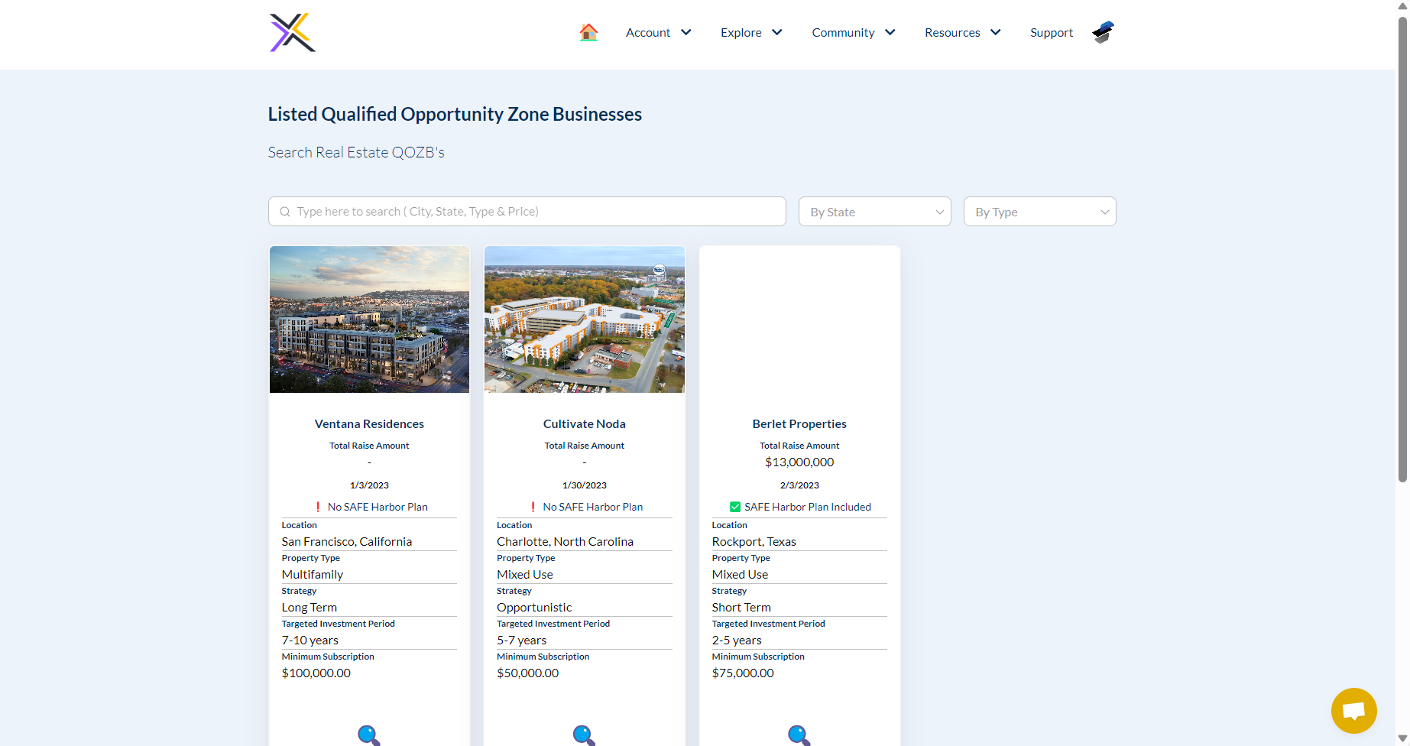This screenshot has width=1410, height=746.
Task: Open the profile avatar icon in navbar
Action: pos(1103,32)
